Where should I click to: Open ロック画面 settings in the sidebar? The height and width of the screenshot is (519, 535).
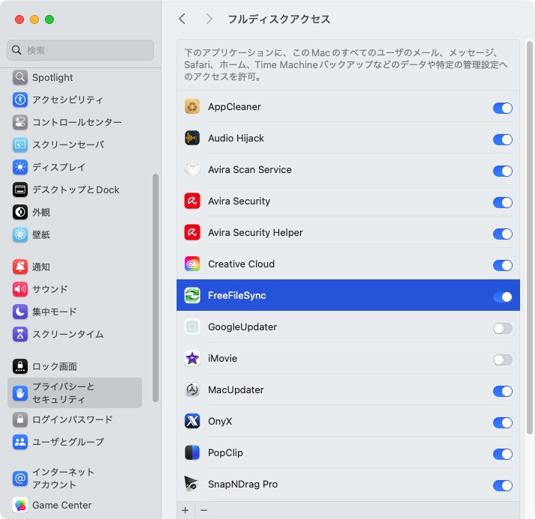click(54, 366)
